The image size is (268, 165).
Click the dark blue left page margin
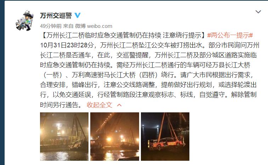pos(2,82)
